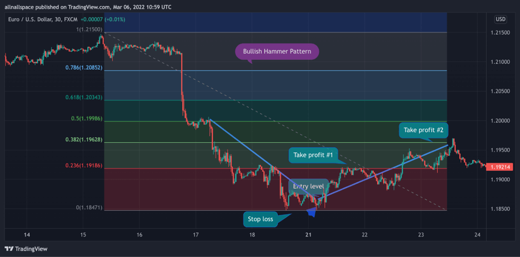Click date 18 on time axis
The image size is (520, 257).
[252, 235]
